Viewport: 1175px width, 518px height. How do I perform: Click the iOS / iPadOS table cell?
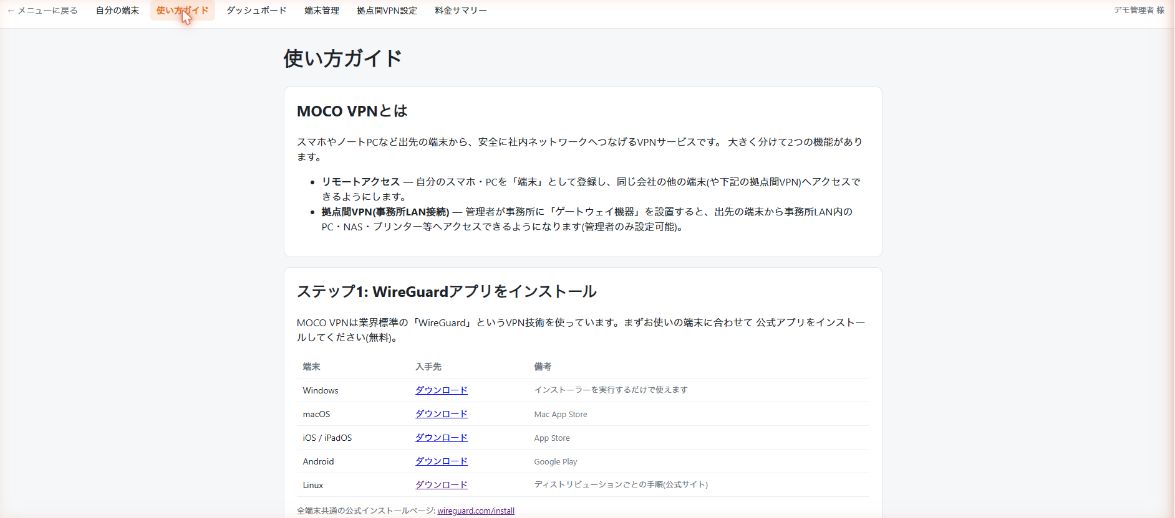pos(327,438)
